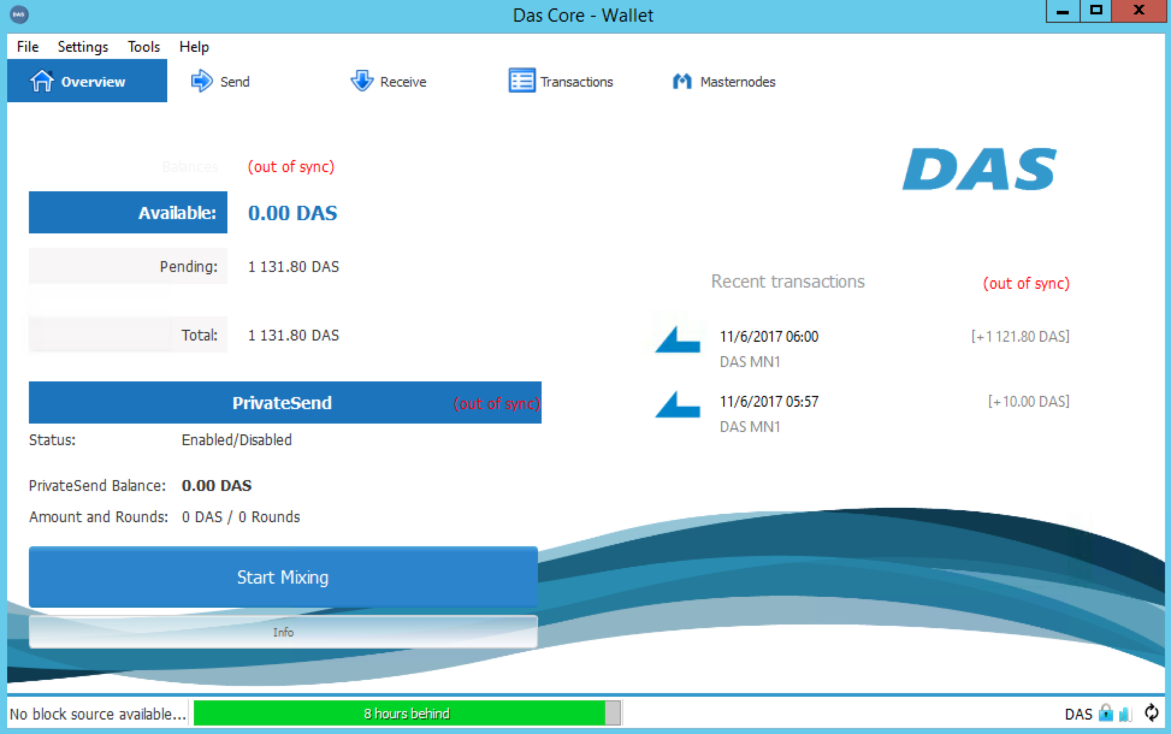Click the Receive download arrow icon
The image size is (1171, 734).
(x=362, y=81)
